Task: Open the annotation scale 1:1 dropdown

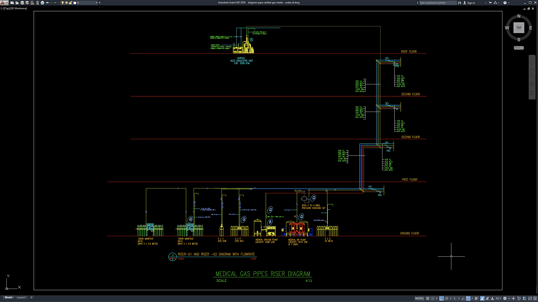Action: click(x=498, y=298)
